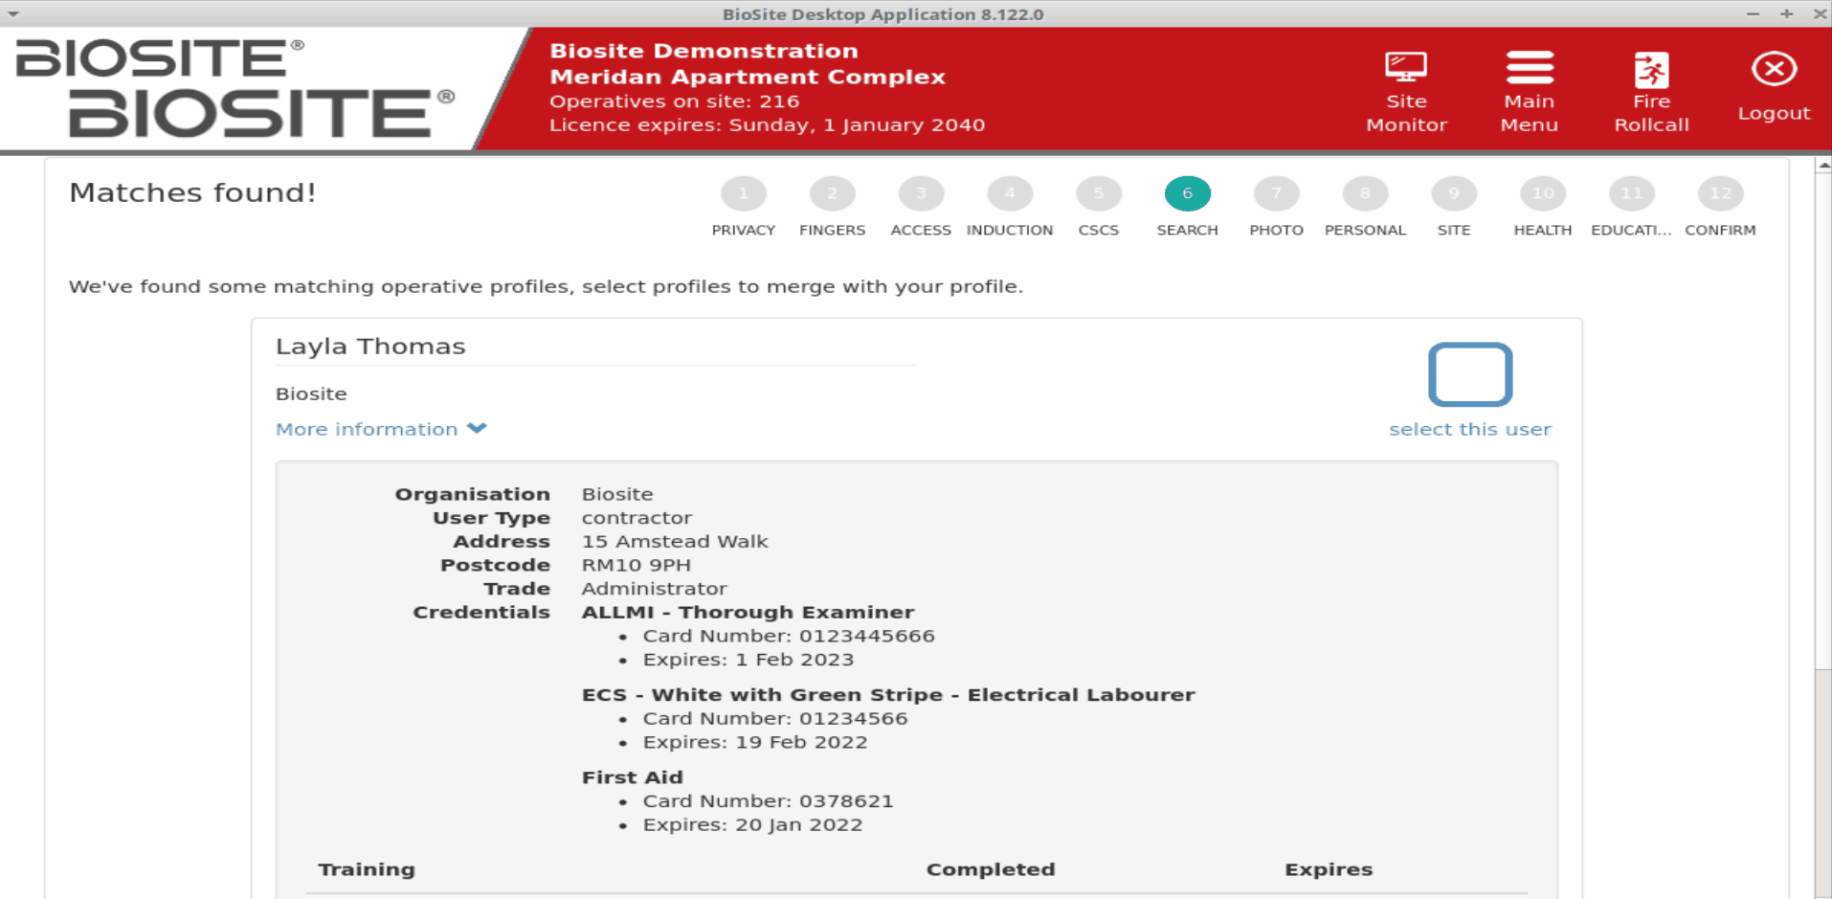Go to step 7 Photo circle
Screen dimensions: 1832x899
click(1276, 193)
